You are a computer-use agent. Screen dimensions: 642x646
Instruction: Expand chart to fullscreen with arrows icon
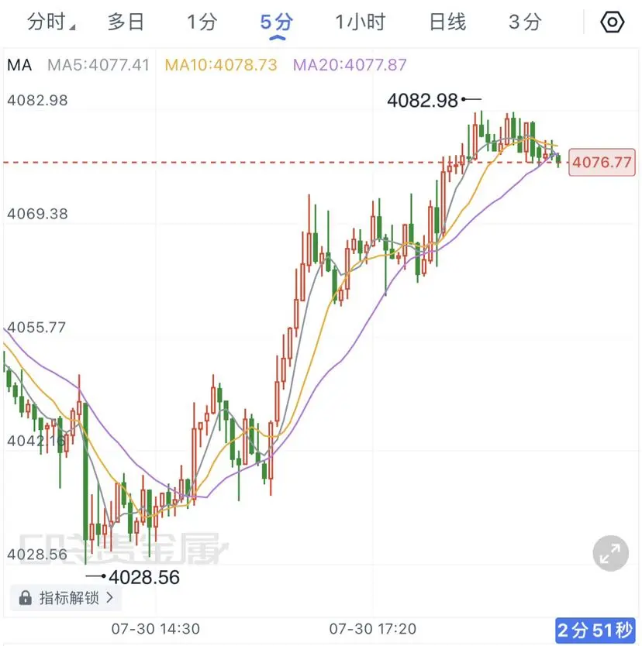click(x=611, y=553)
